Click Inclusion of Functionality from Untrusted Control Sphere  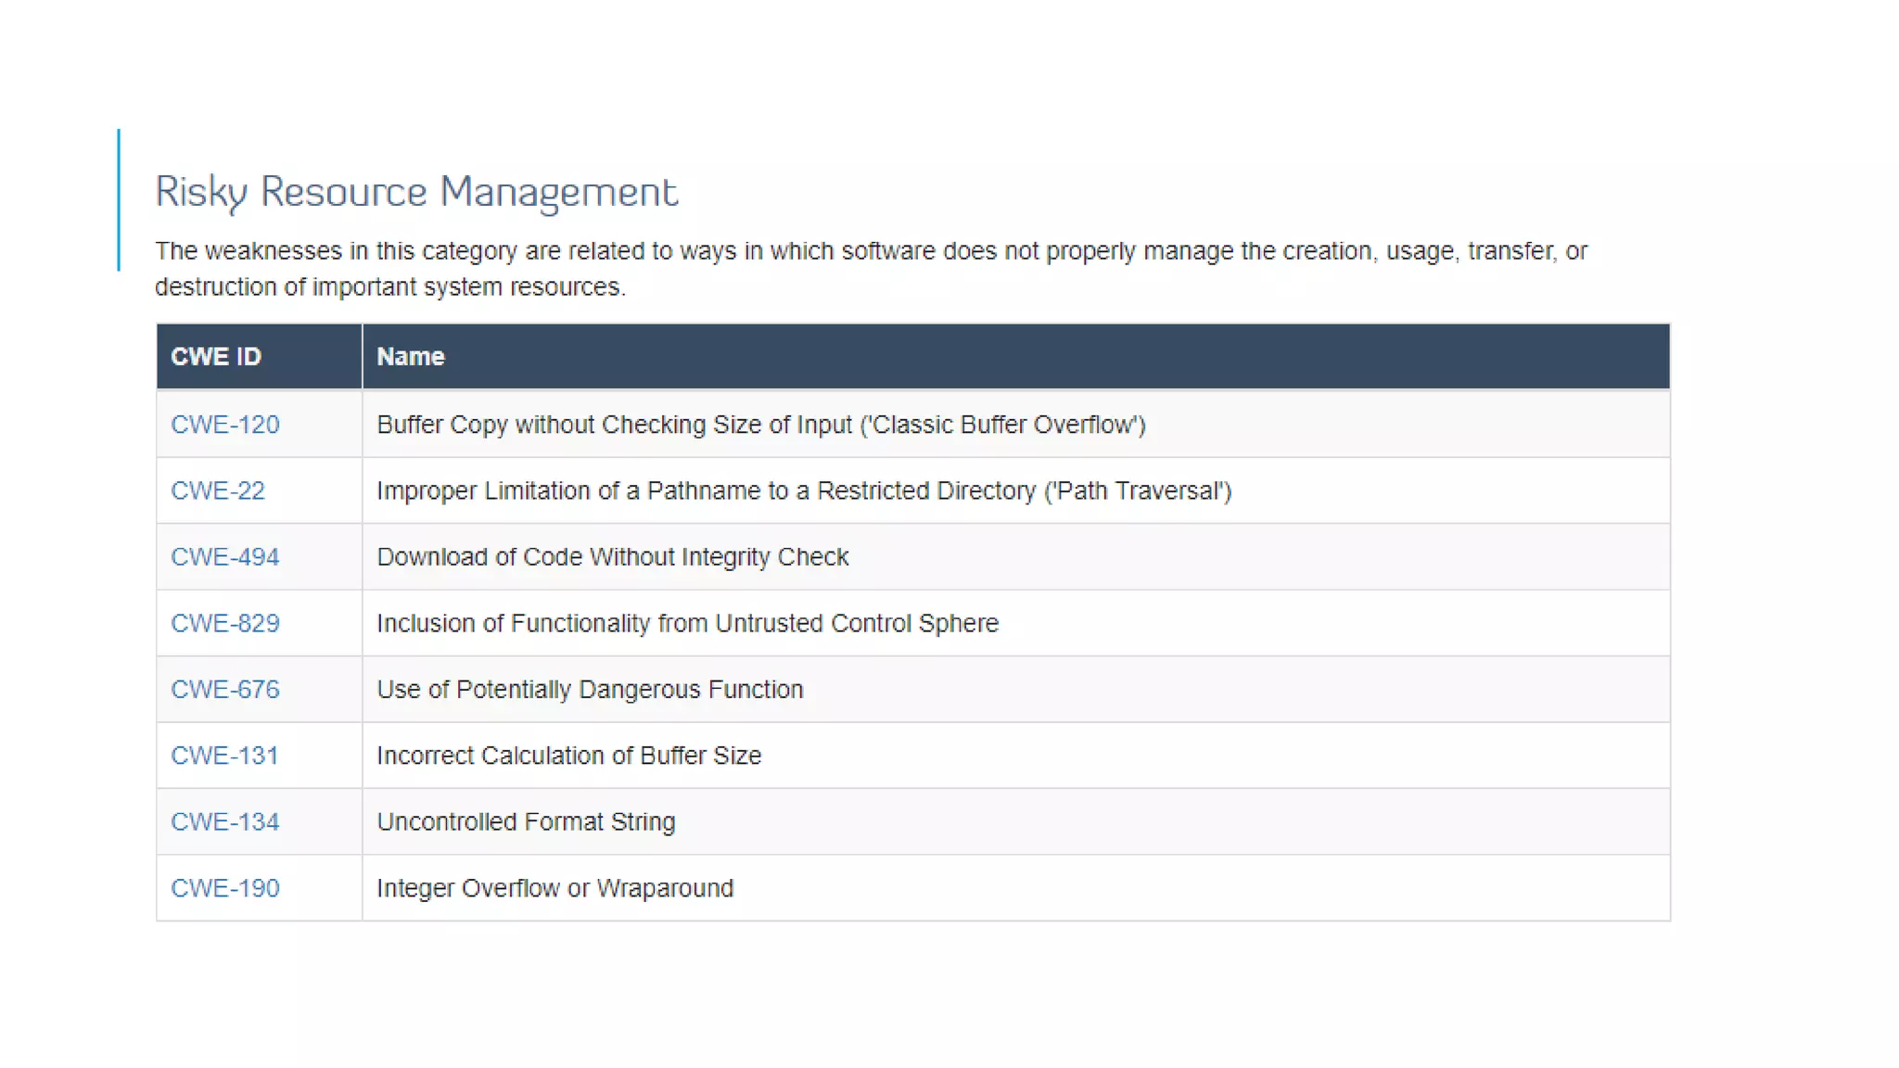(x=687, y=623)
